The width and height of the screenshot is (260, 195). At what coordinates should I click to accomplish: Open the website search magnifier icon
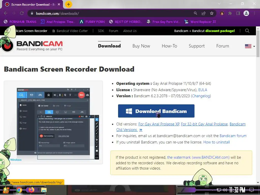click(247, 31)
